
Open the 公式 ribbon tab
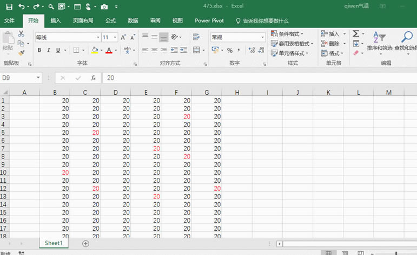(110, 20)
